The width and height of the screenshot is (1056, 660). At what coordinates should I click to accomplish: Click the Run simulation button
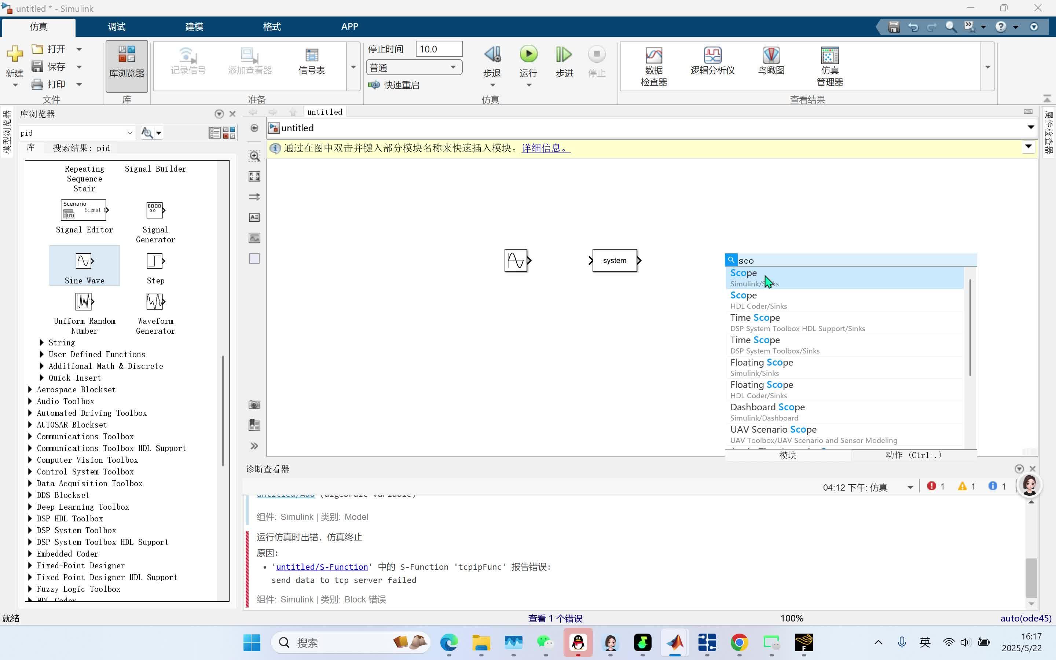coord(528,55)
